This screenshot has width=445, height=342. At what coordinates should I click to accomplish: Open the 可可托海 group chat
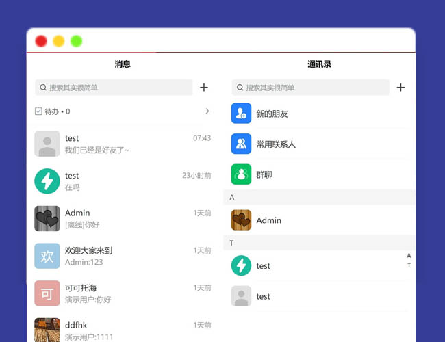point(81,288)
